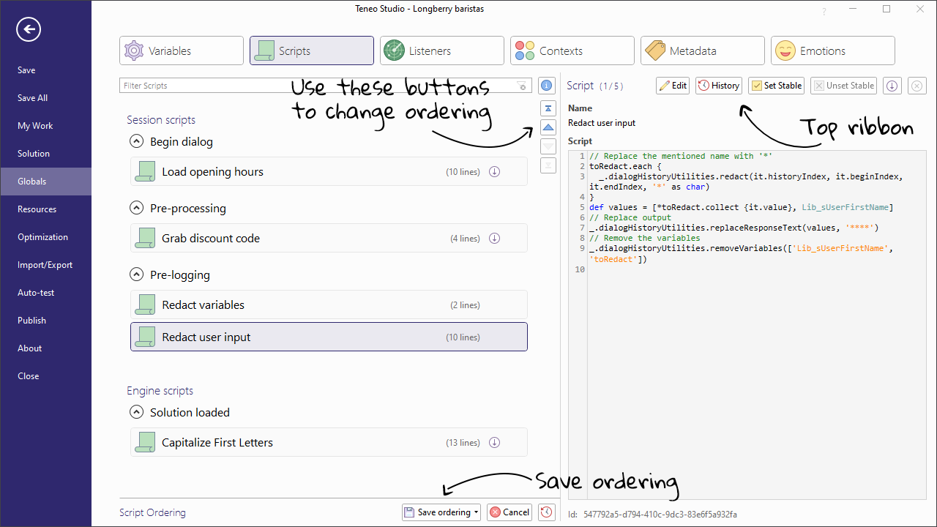Click the back arrow in the top-left corner

(28, 29)
